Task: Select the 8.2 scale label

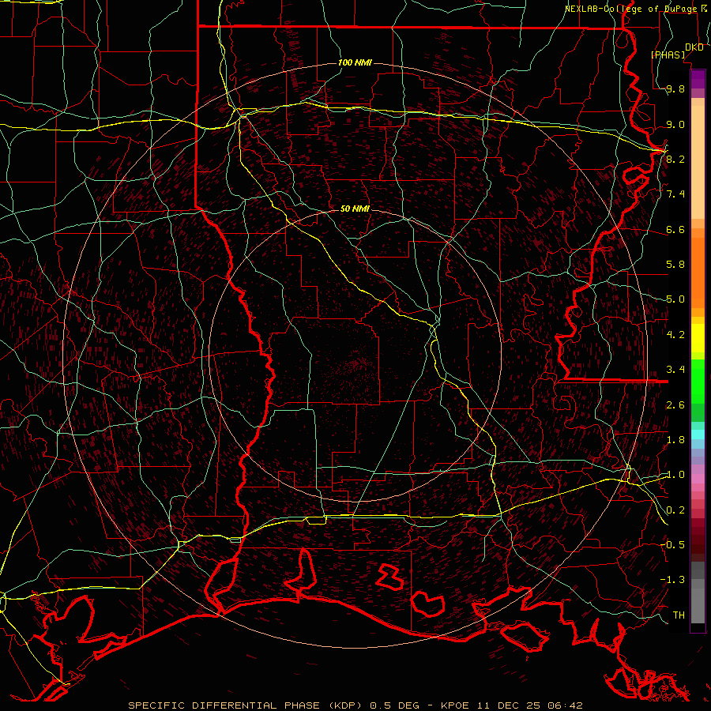Action: [675, 159]
